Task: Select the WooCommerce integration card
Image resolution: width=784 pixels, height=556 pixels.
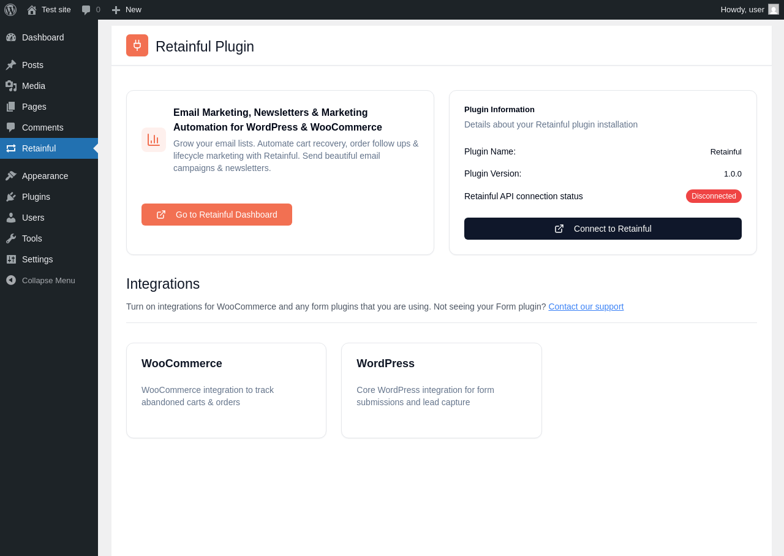Action: coord(226,390)
